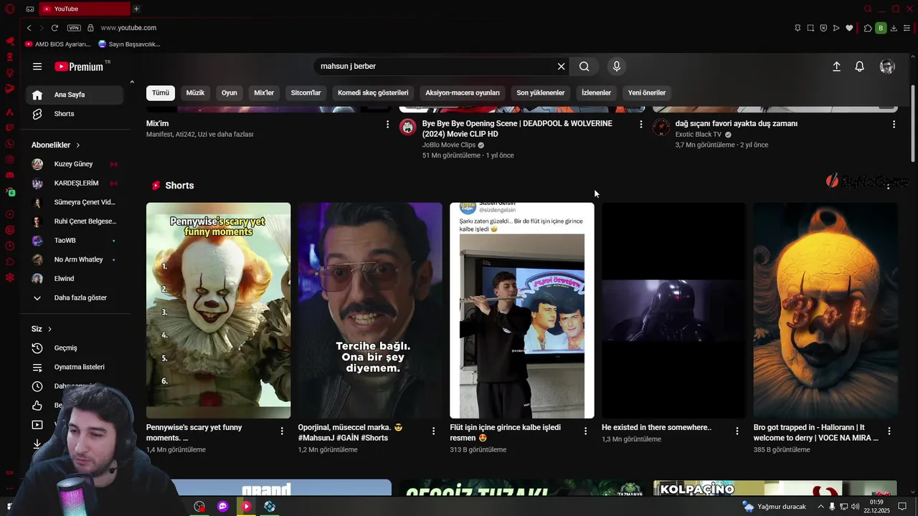Image resolution: width=918 pixels, height=516 pixels.
Task: Expand the Siz section chevron
Action: tap(49, 329)
